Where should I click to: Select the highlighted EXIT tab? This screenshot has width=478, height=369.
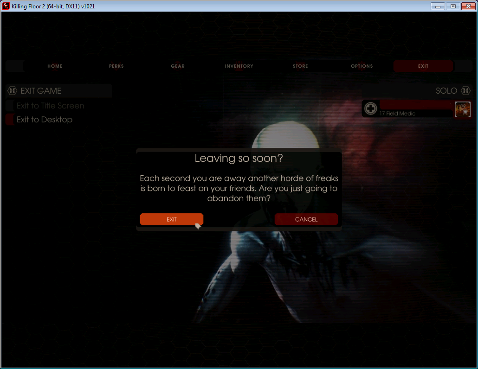423,66
